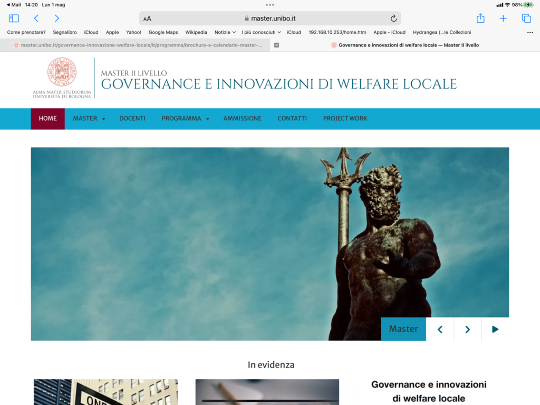Open the Google Maps bookmark

pyautogui.click(x=163, y=32)
